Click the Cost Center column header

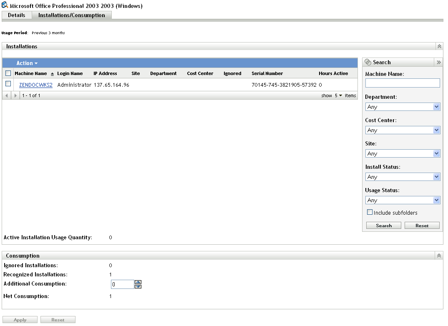point(200,73)
